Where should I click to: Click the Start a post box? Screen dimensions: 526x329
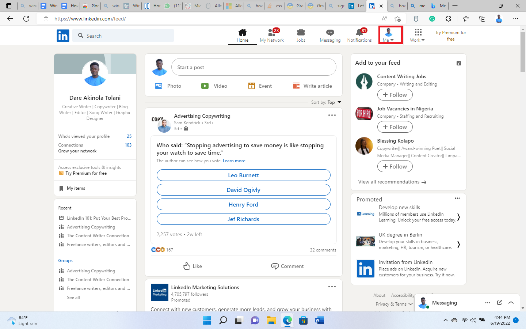click(x=254, y=67)
